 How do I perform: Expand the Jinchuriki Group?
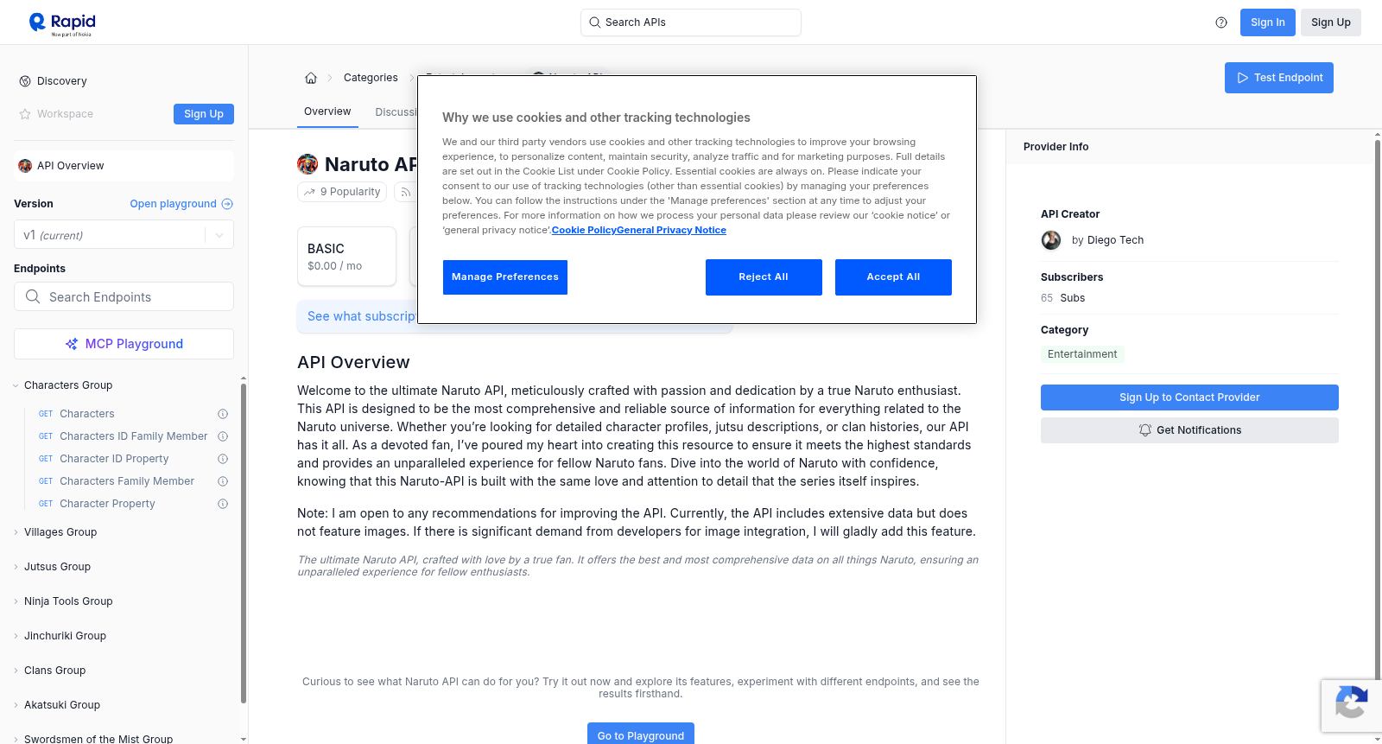[65, 636]
